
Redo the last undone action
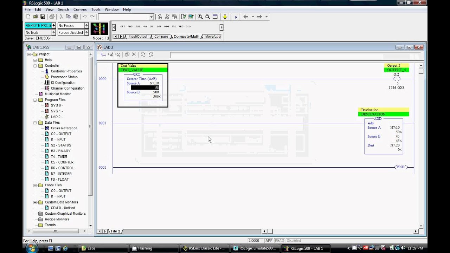[92, 17]
